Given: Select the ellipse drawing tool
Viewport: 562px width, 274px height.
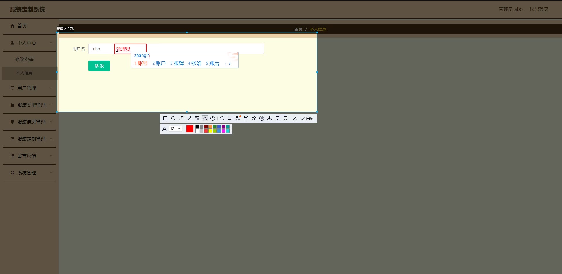Looking at the screenshot, I should pyautogui.click(x=173, y=118).
